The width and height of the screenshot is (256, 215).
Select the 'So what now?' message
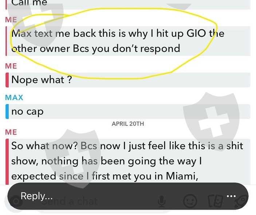tap(128, 162)
